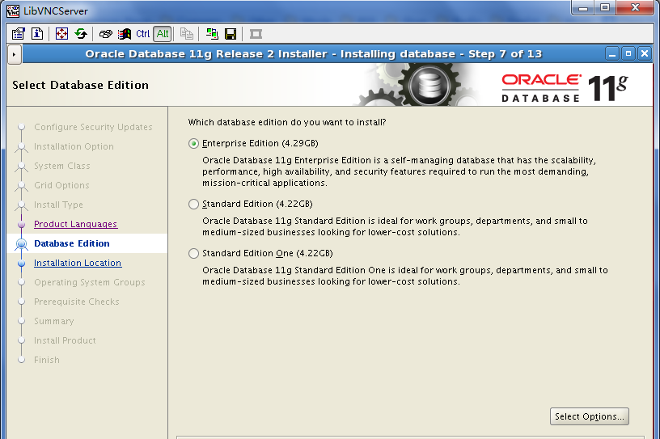This screenshot has width=660, height=439.
Task: Select Standard Edition radio button
Action: tap(193, 204)
